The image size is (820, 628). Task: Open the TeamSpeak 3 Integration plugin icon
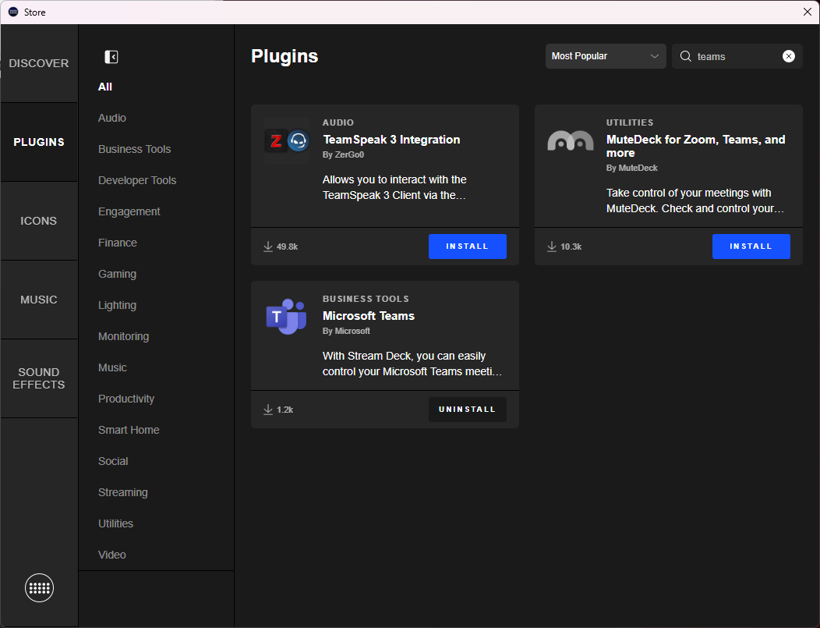point(287,140)
